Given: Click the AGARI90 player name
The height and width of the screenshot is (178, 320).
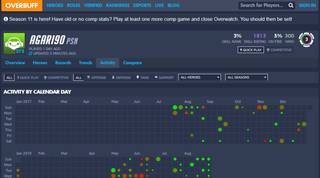Looking at the screenshot, I should (47, 40).
